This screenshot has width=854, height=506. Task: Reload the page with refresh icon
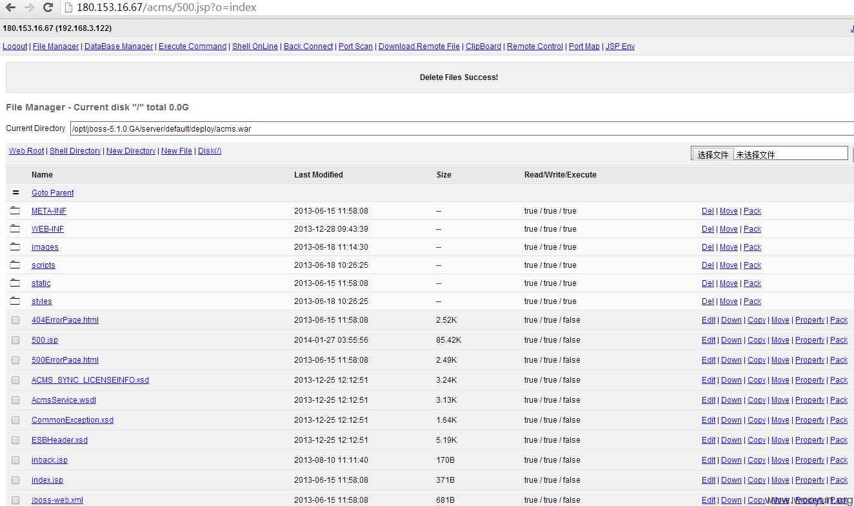[x=48, y=8]
